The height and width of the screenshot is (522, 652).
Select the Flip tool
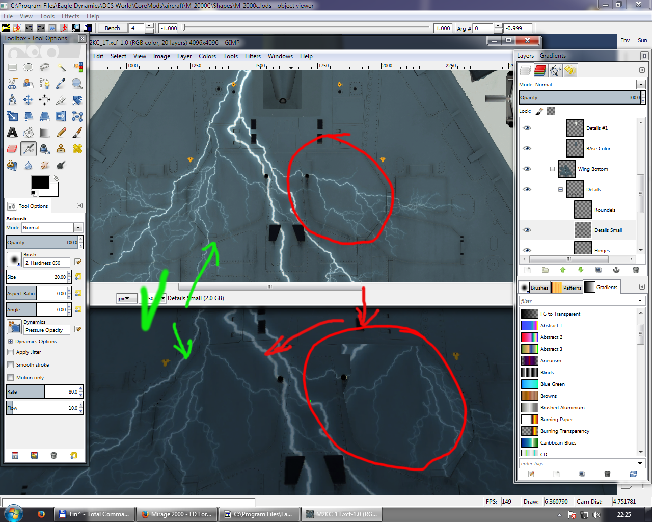[x=61, y=116]
